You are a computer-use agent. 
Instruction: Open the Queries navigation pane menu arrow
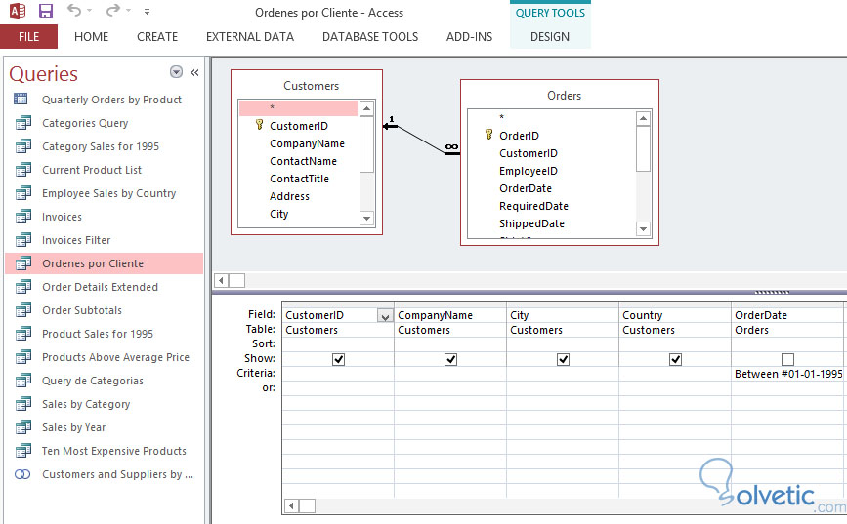(176, 72)
